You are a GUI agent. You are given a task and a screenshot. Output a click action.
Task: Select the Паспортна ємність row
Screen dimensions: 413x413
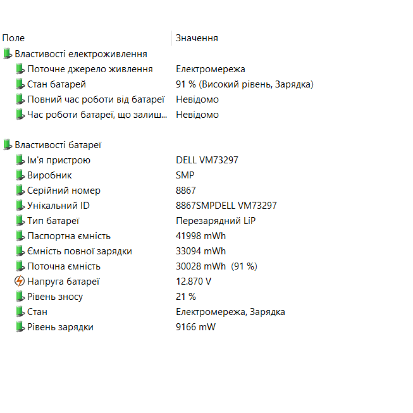coord(69,236)
